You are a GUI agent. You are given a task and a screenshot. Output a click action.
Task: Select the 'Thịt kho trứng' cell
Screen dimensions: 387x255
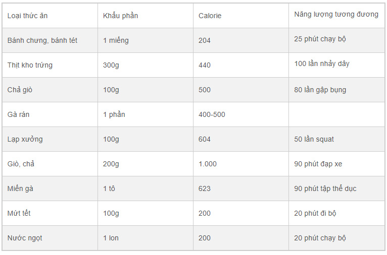click(x=30, y=65)
